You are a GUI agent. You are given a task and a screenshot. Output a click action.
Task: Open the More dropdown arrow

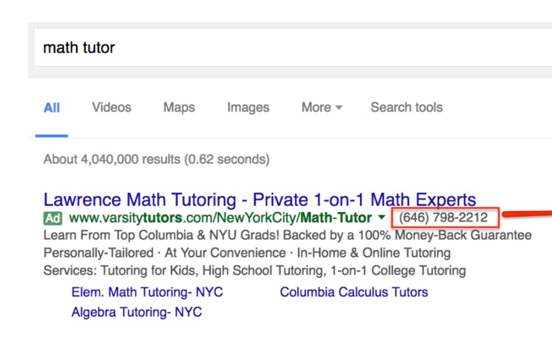tap(339, 107)
